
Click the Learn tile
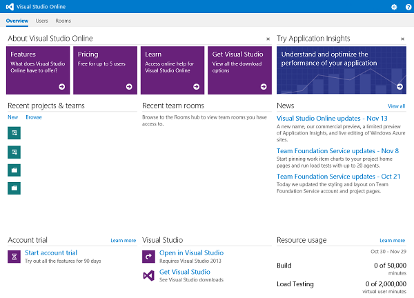pyautogui.click(x=172, y=70)
